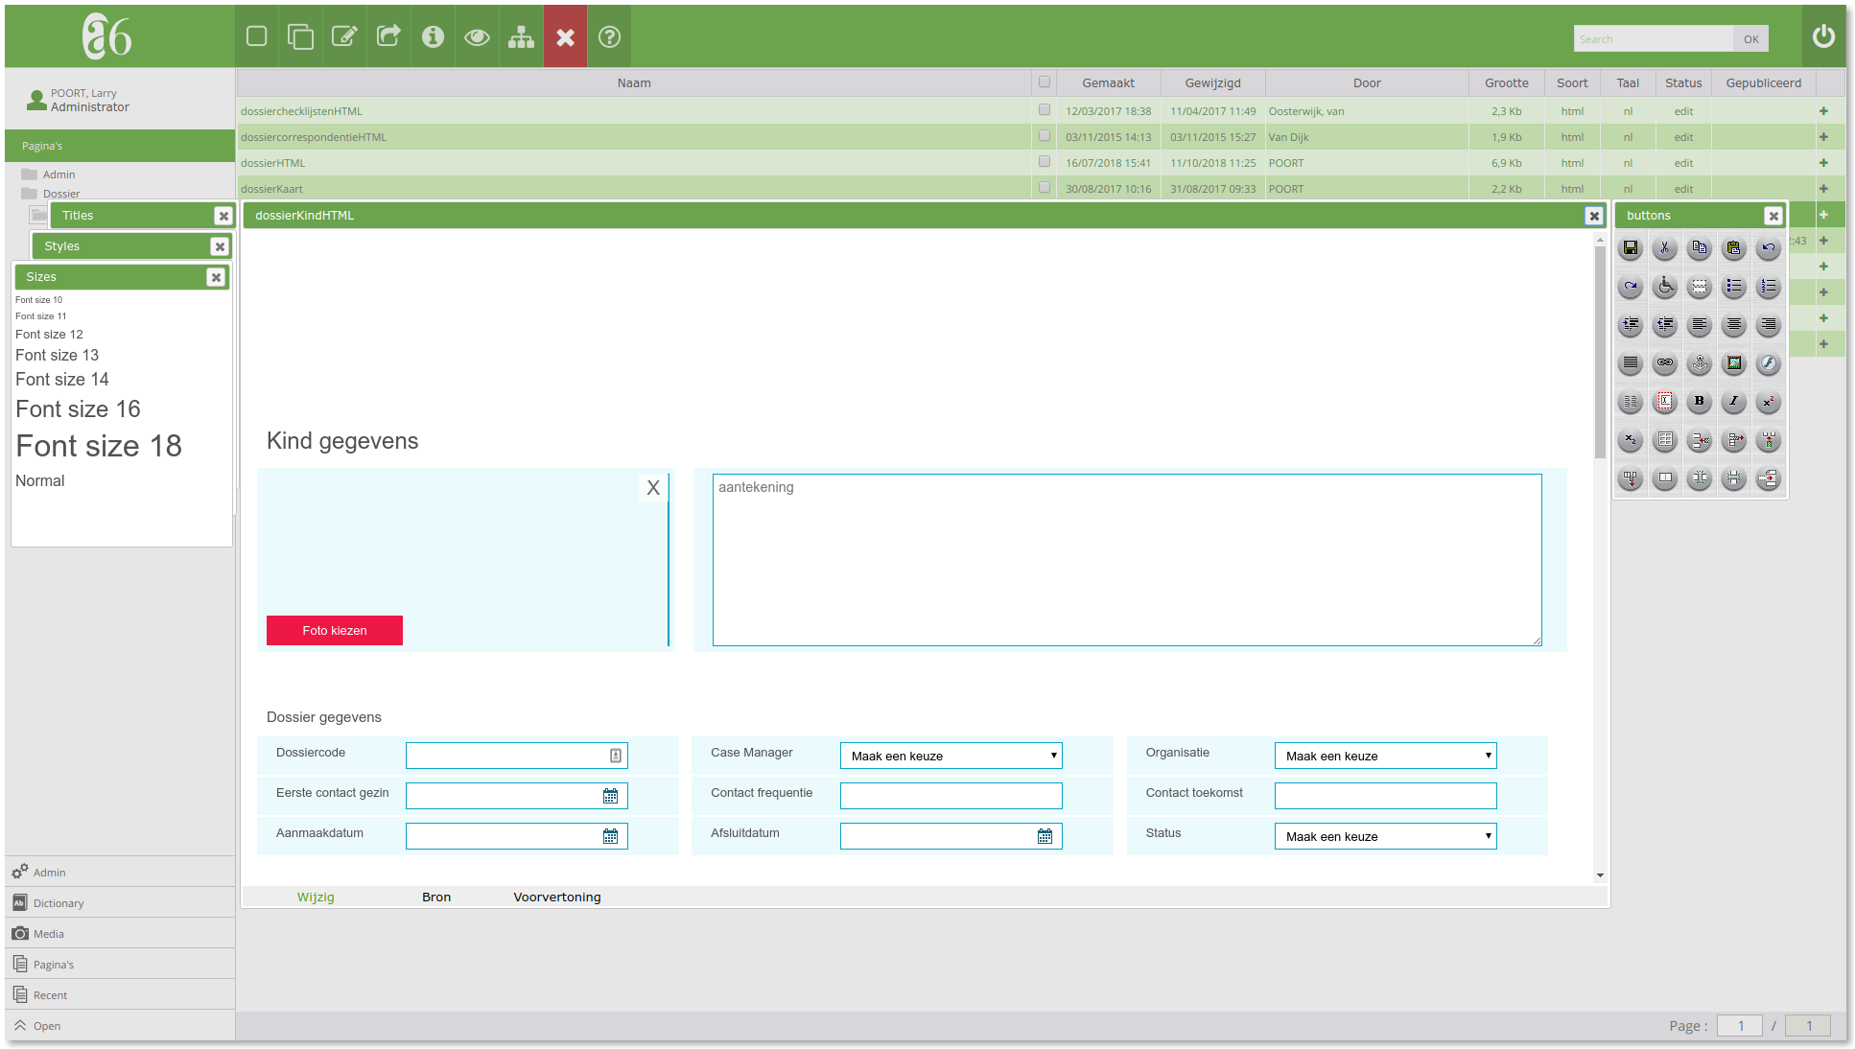This screenshot has height=1049, width=1855.
Task: Click the save floppy disk icon
Action: click(x=1631, y=248)
